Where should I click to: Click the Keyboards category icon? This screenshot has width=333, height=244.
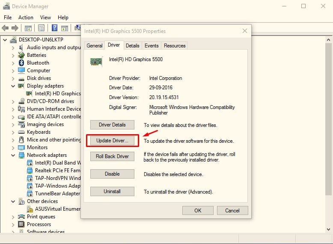click(21, 132)
